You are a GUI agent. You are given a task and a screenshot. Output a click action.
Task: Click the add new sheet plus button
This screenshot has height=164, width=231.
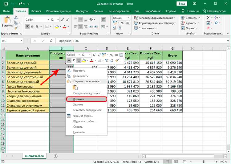pos(56,156)
